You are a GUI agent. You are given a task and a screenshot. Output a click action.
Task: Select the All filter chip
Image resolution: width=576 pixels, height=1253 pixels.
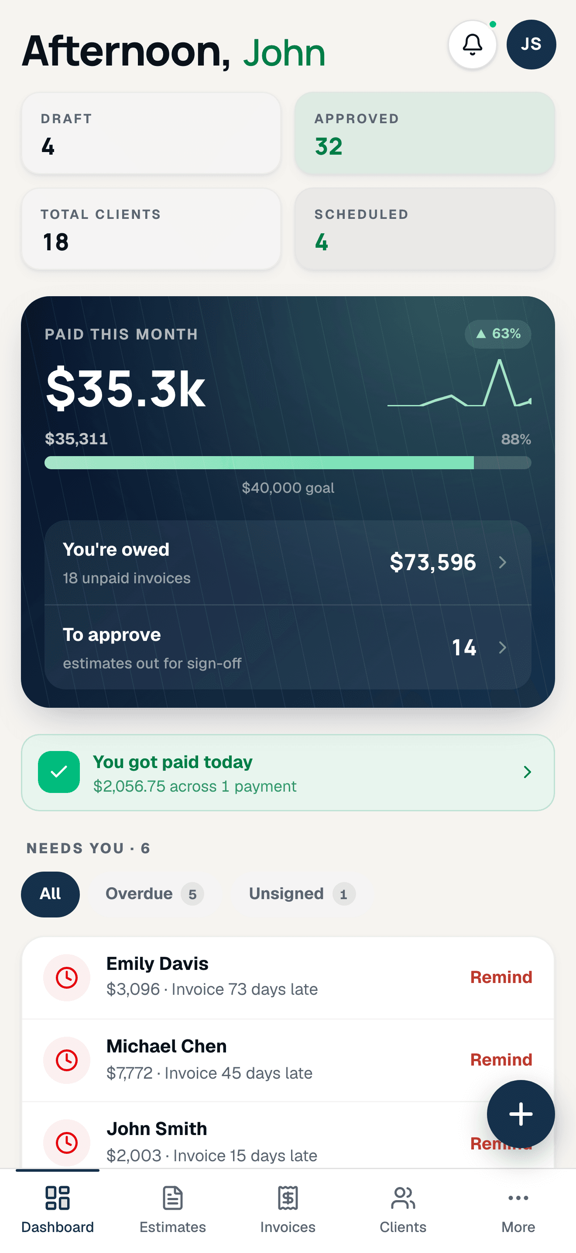(50, 893)
